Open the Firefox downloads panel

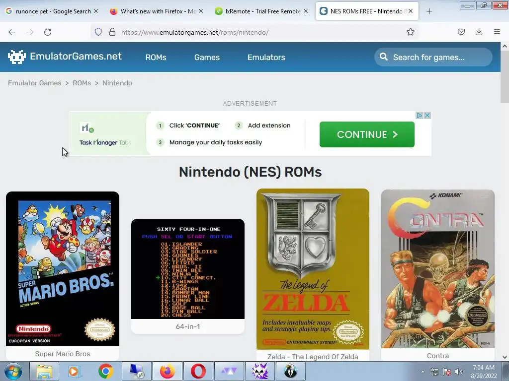coord(479,32)
